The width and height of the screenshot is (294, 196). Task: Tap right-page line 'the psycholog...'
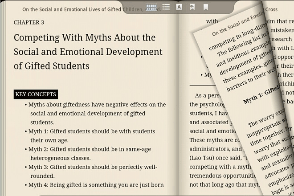click(207, 105)
